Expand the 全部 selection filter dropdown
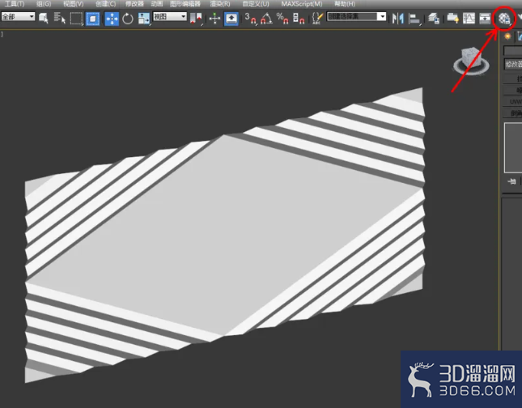522x408 pixels. click(18, 16)
